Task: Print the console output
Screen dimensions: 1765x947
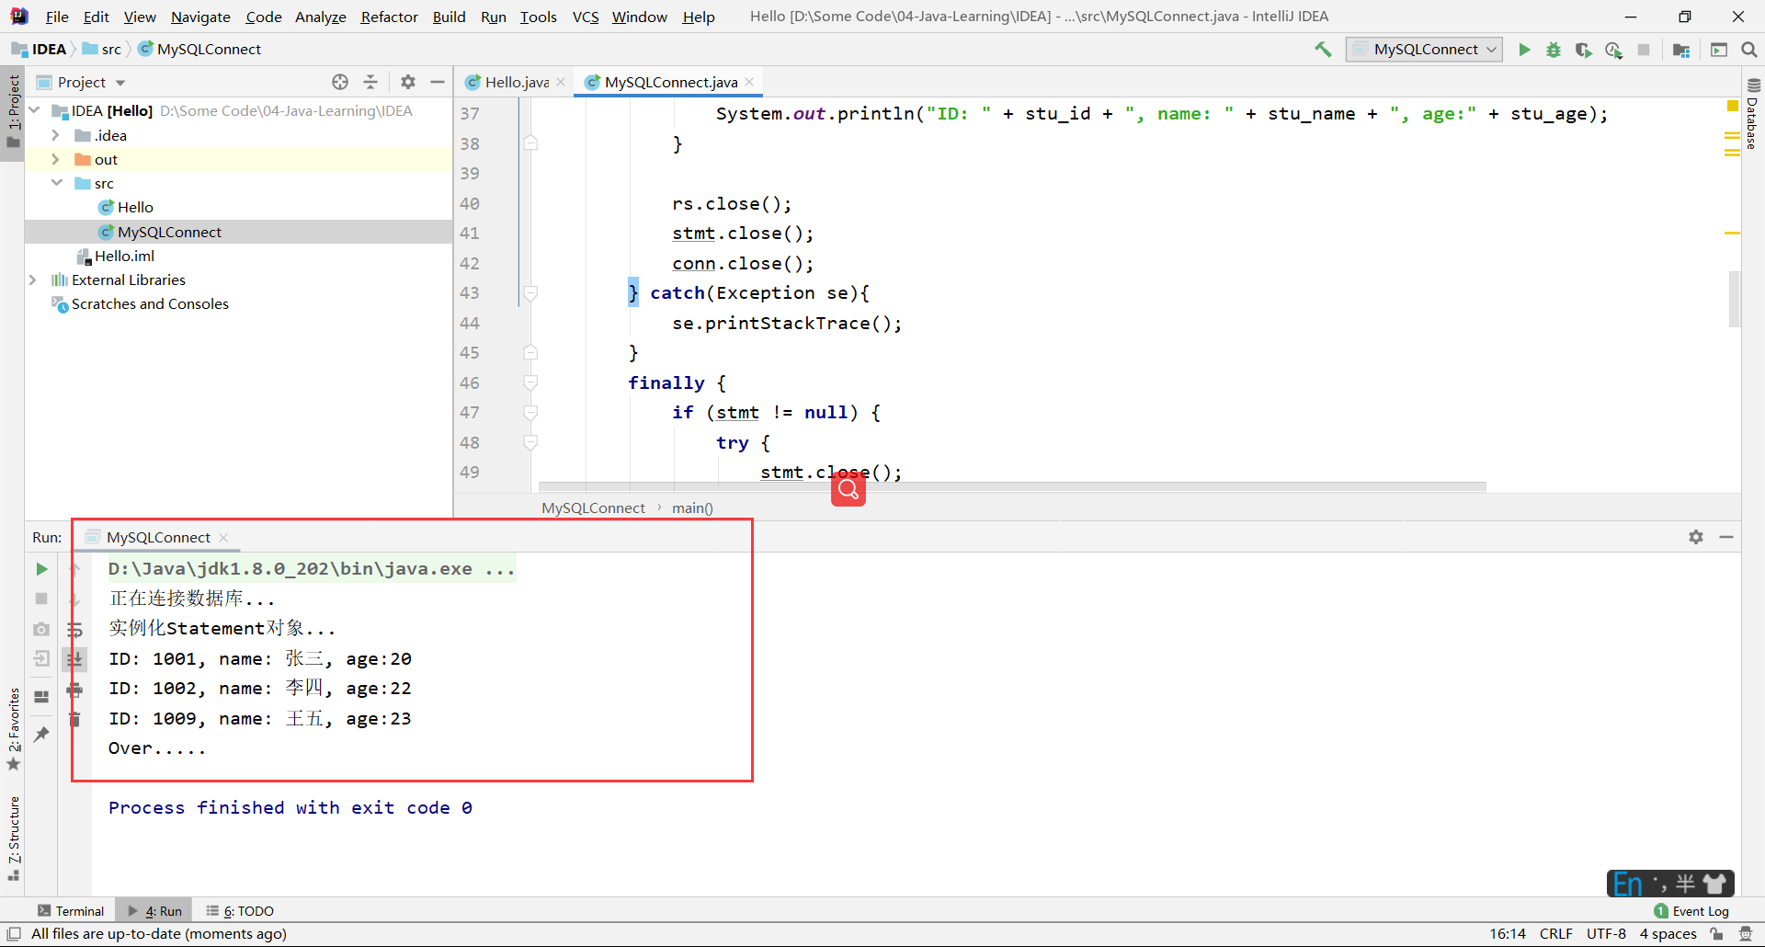Action: pyautogui.click(x=75, y=690)
